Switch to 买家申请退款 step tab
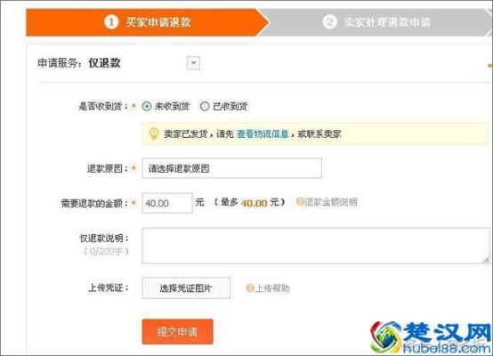The width and height of the screenshot is (493, 356). (x=148, y=22)
